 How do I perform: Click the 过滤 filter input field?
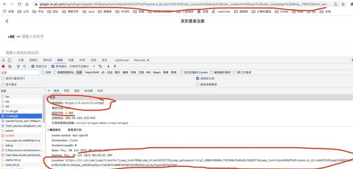(x=20, y=73)
